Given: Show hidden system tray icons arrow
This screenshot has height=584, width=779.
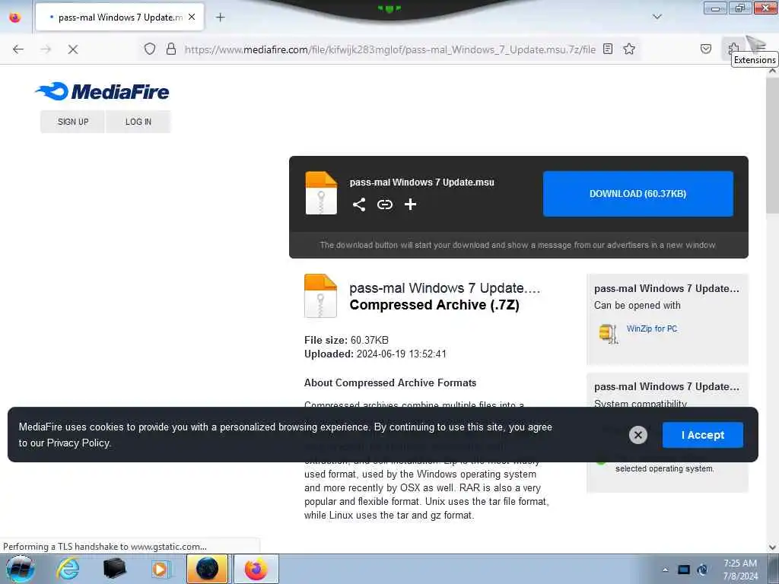Looking at the screenshot, I should coord(665,570).
